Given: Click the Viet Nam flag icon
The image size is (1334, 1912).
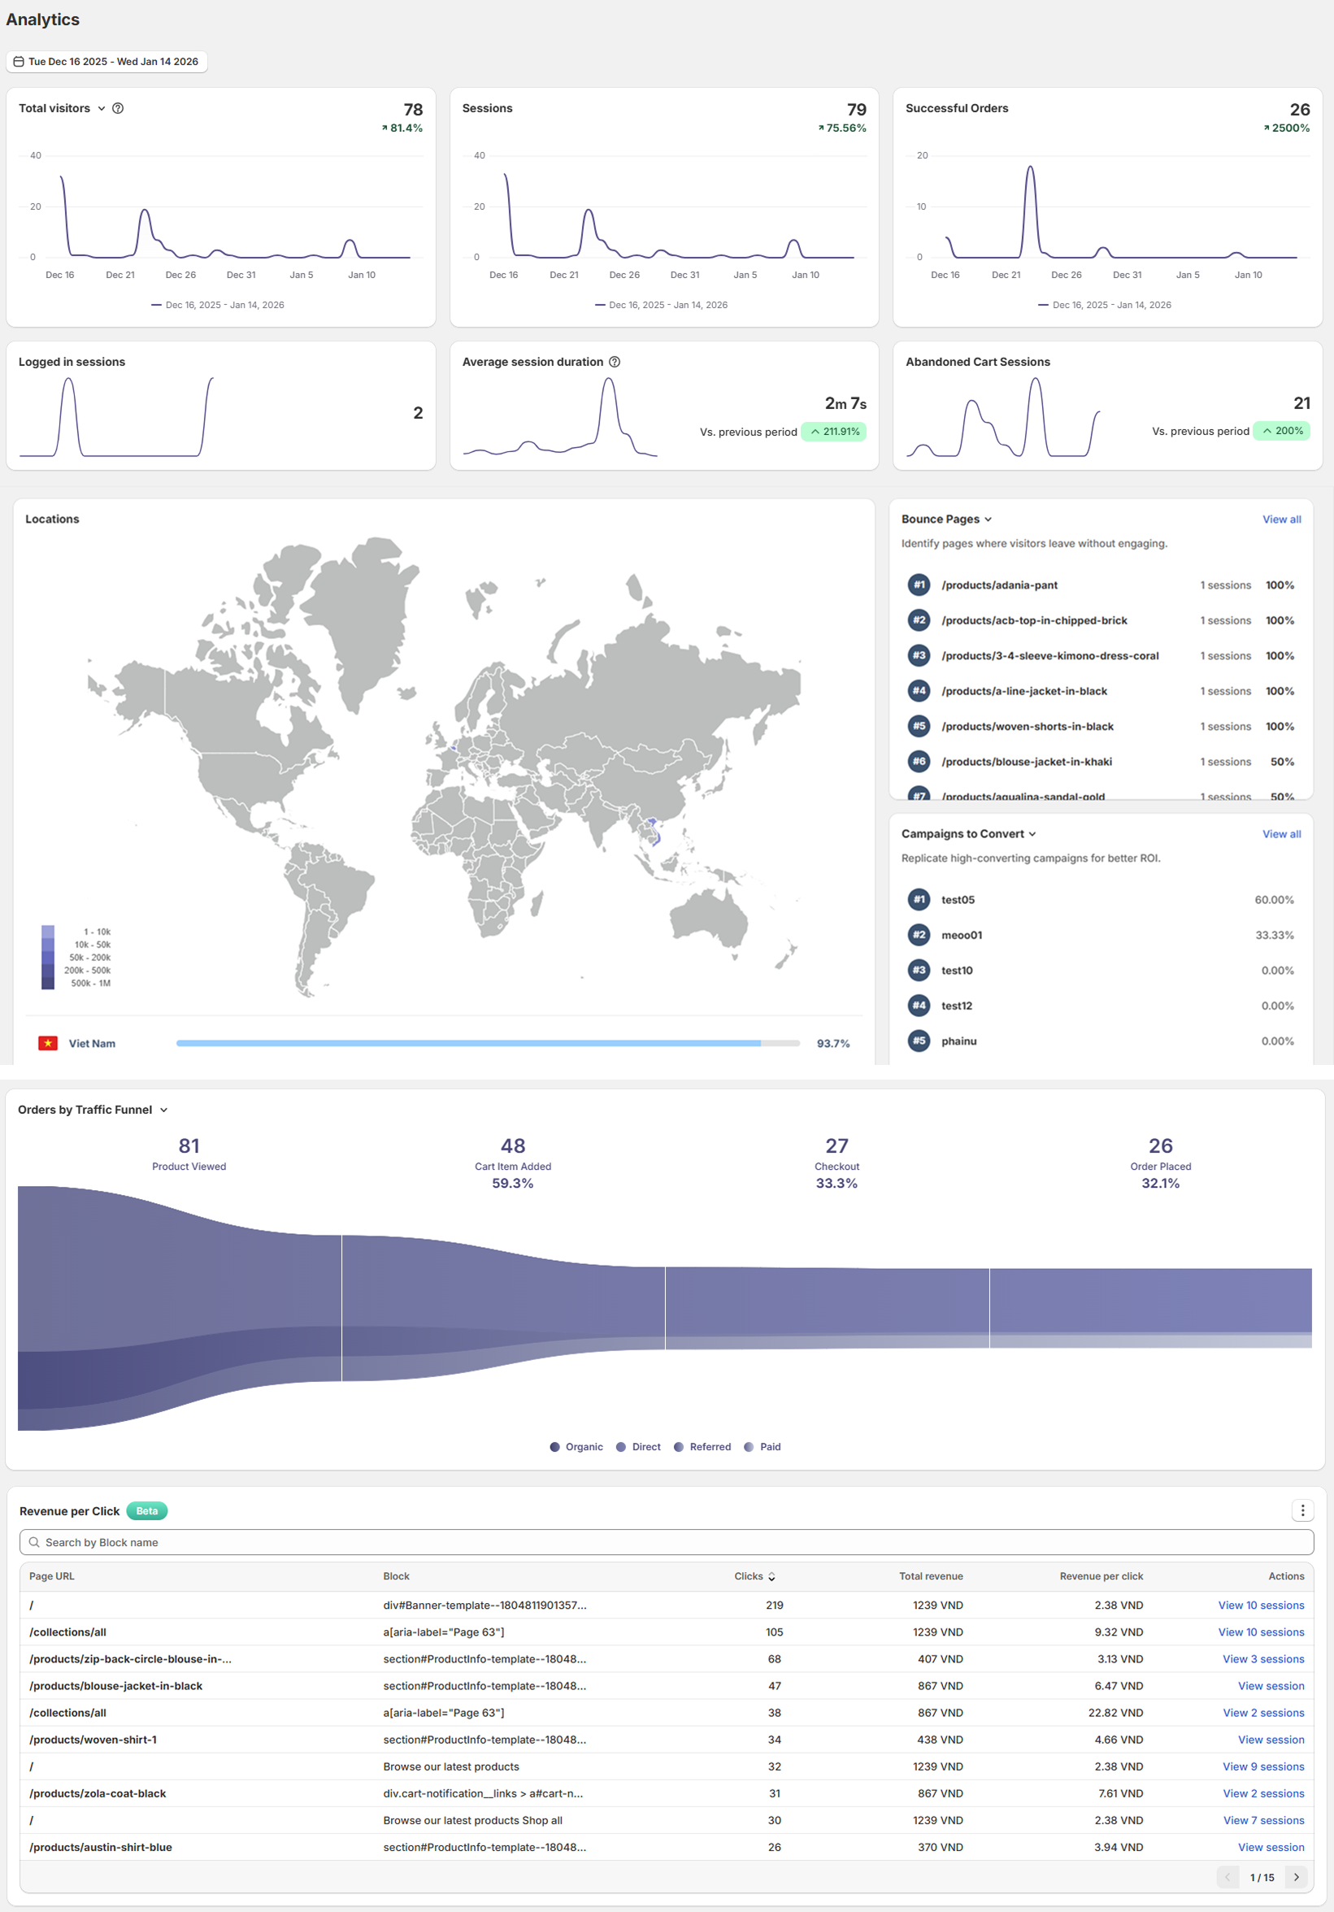Looking at the screenshot, I should point(48,1043).
